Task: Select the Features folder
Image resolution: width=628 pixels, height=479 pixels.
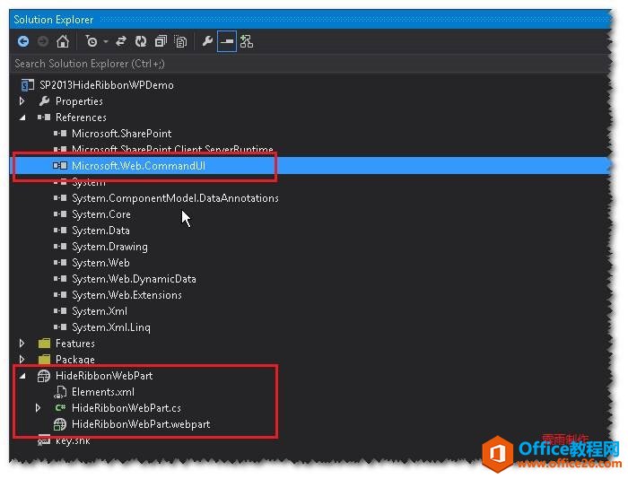Action: click(x=75, y=344)
